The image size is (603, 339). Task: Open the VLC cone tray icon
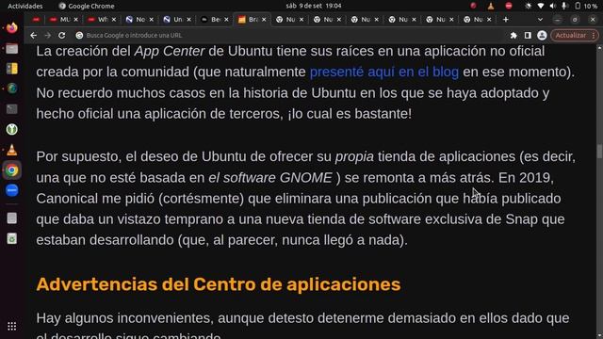(491, 6)
